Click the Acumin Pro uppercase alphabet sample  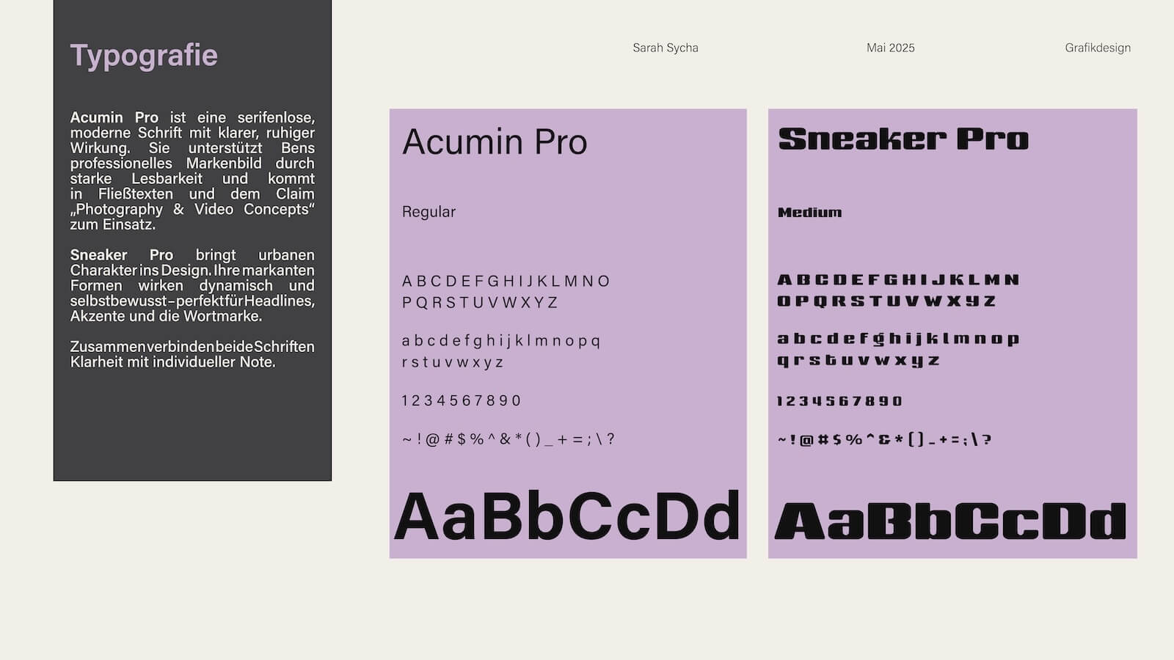tap(506, 291)
